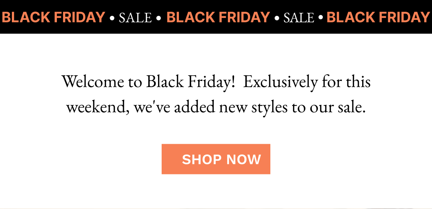Click the SHOP NOW button

(216, 159)
